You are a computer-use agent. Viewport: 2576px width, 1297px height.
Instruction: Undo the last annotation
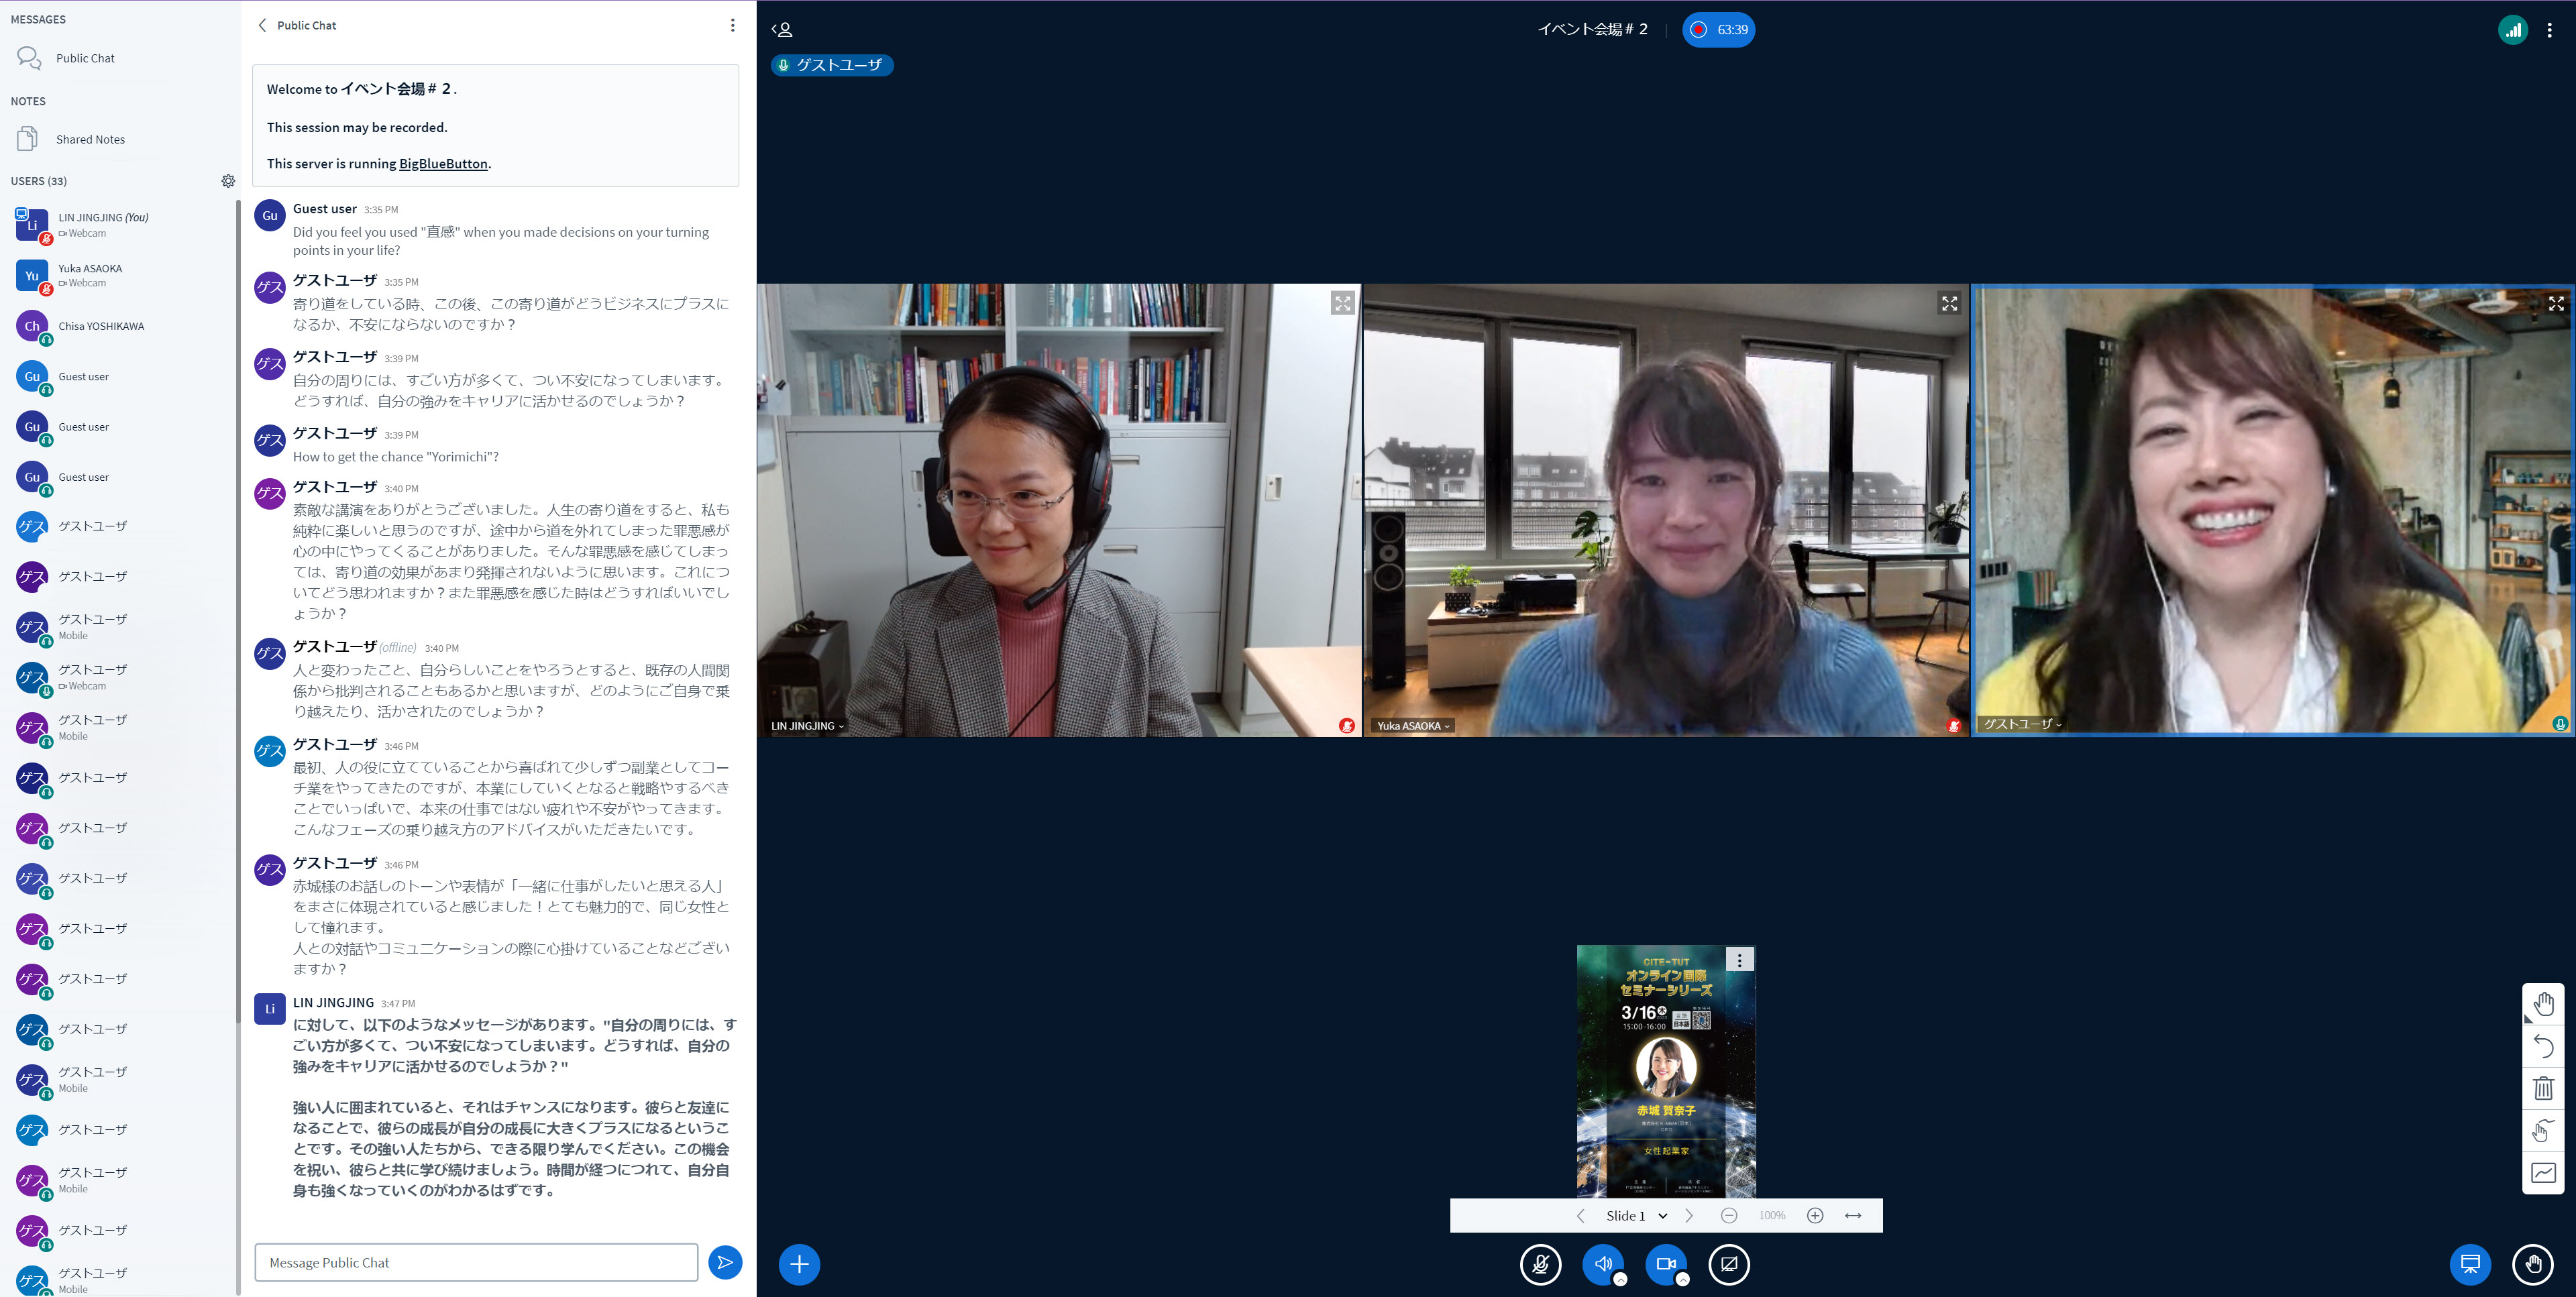(x=2543, y=1046)
